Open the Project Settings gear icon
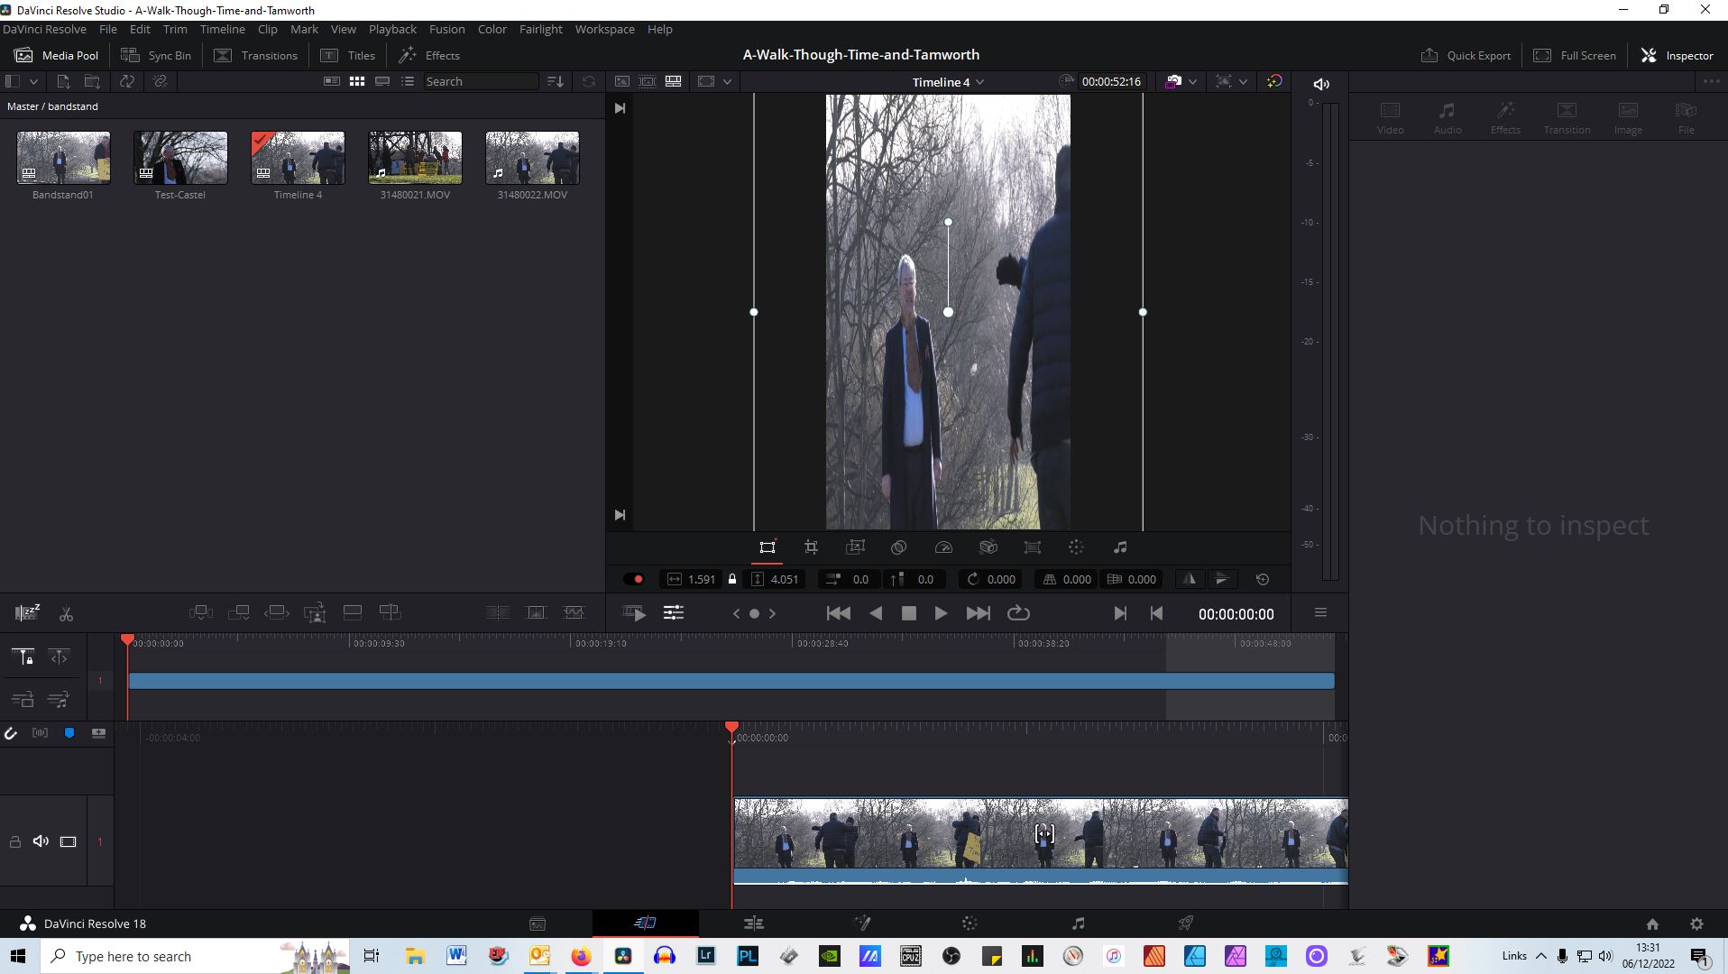1728x974 pixels. pyautogui.click(x=1696, y=923)
